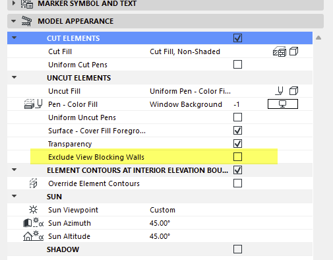
Task: Select the Sun Azimuth label
Action: [x=69, y=223]
